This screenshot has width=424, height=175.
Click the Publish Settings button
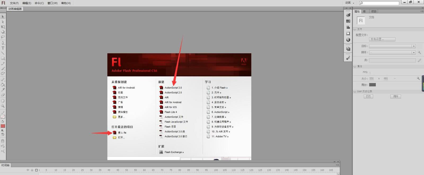[382, 39]
